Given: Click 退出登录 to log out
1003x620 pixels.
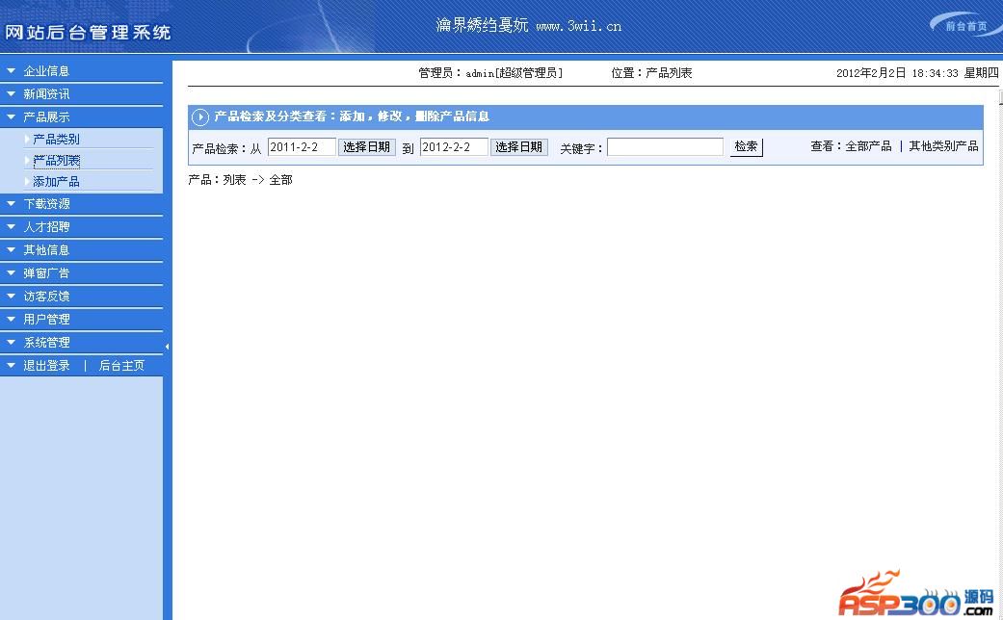Looking at the screenshot, I should 46,365.
